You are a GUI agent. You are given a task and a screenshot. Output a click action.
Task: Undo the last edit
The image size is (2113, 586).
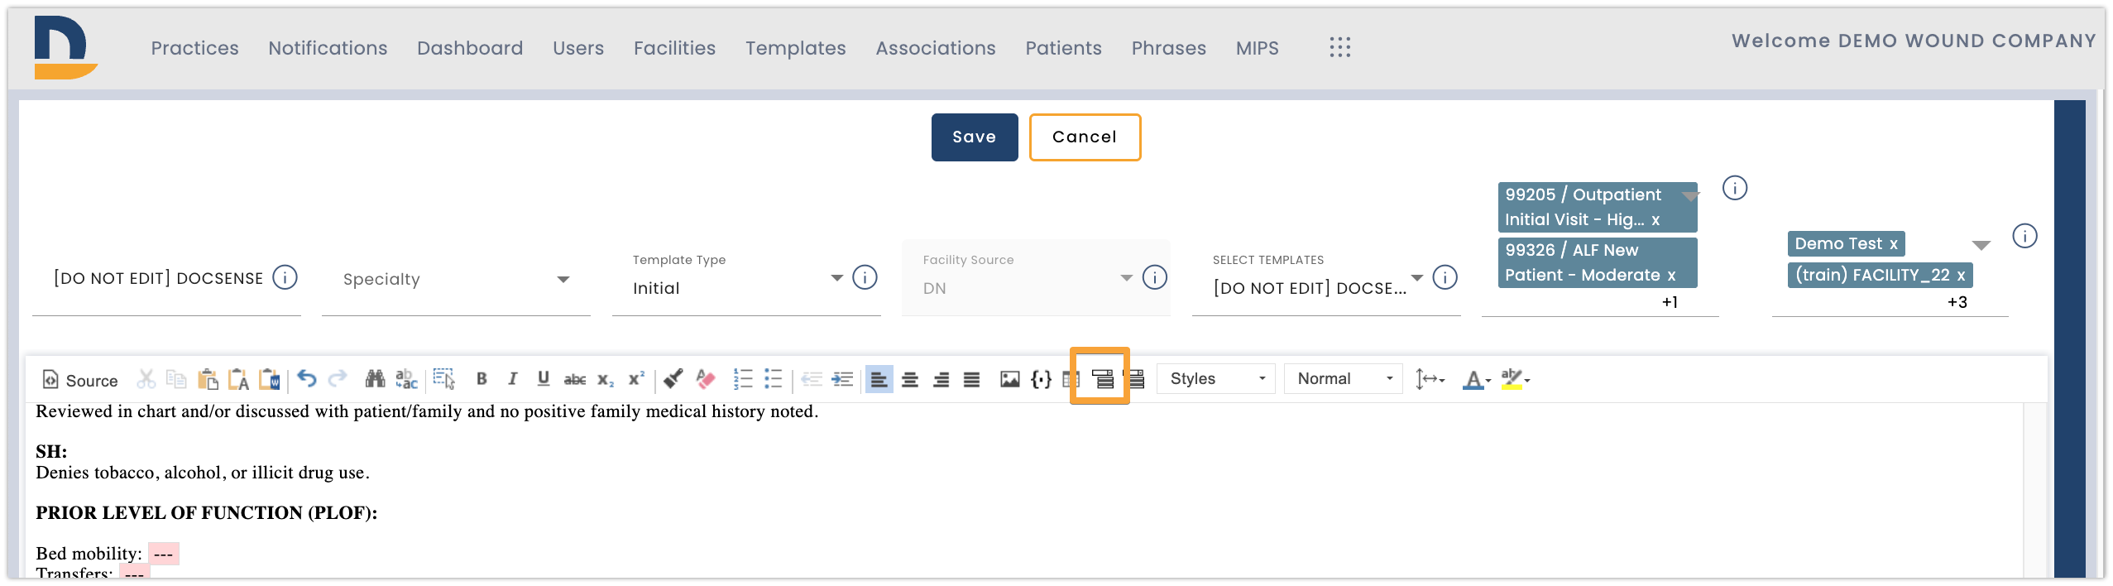(307, 379)
